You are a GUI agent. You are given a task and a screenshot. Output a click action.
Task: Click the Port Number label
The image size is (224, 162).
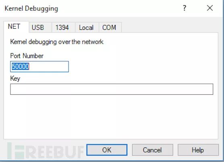click(x=27, y=56)
